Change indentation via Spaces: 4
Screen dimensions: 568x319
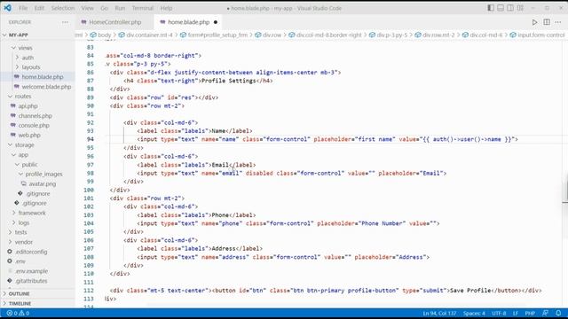click(474, 313)
